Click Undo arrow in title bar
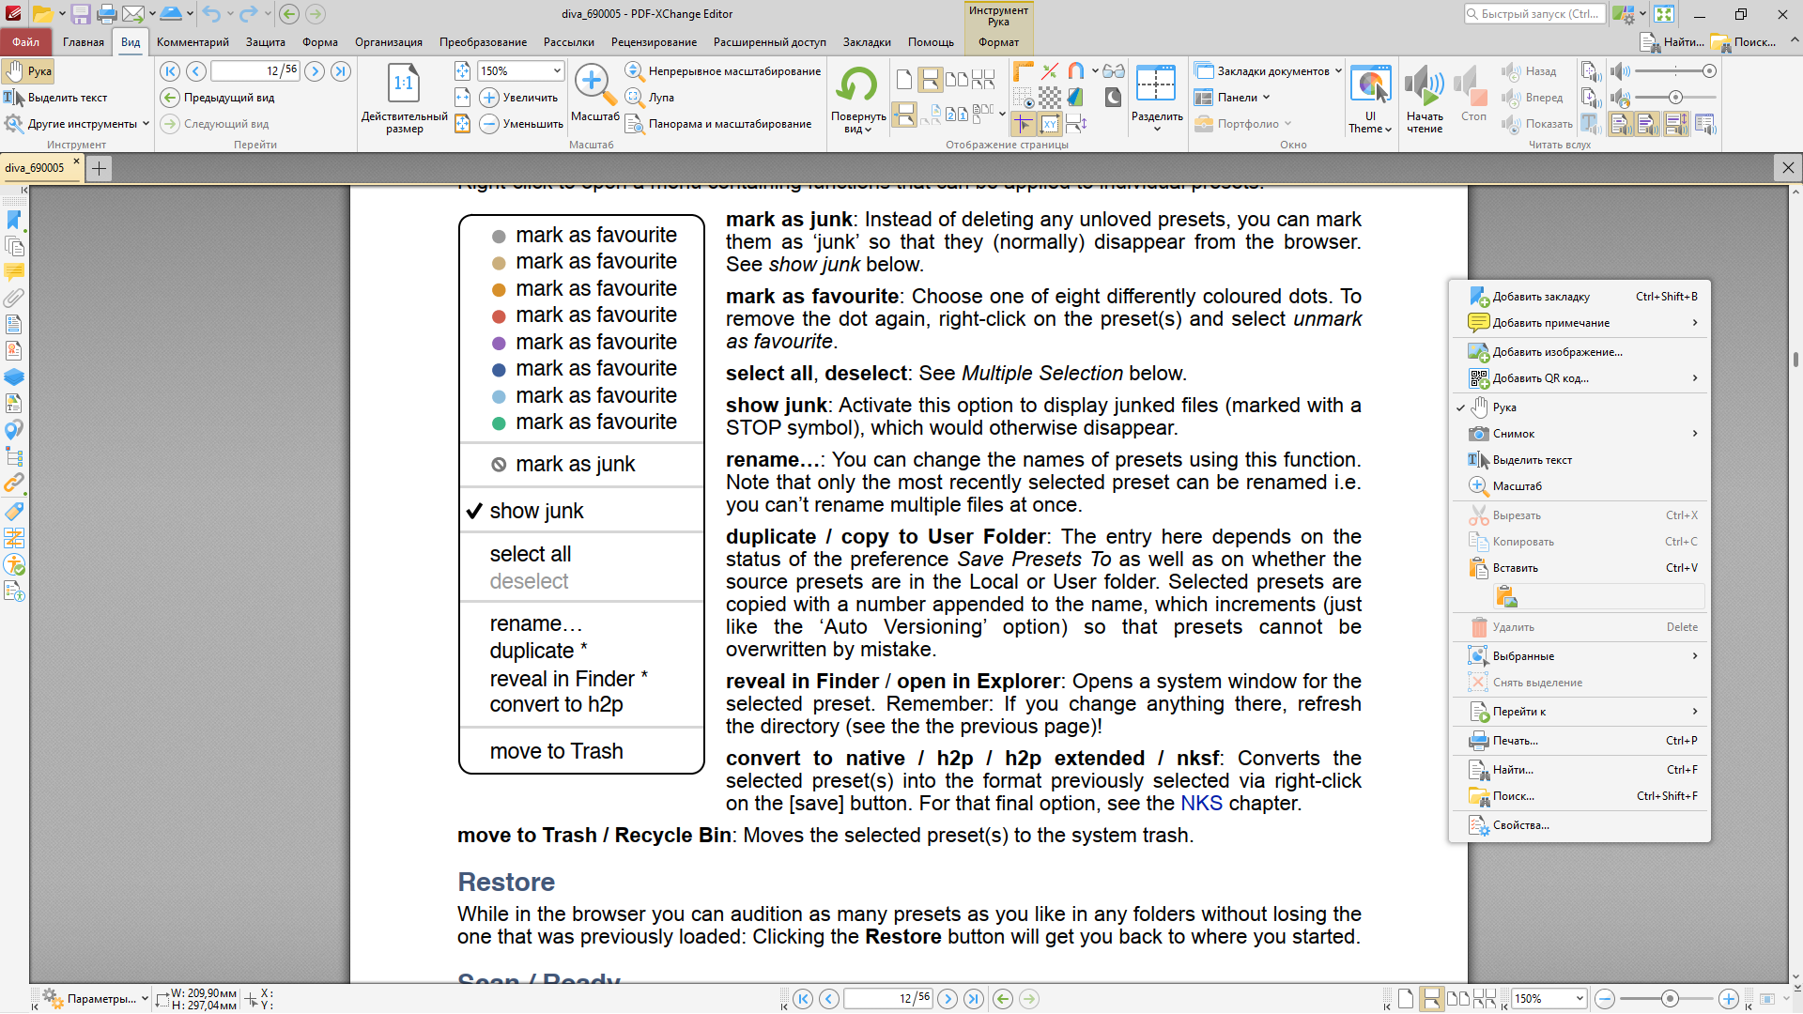The image size is (1803, 1014). pyautogui.click(x=211, y=14)
